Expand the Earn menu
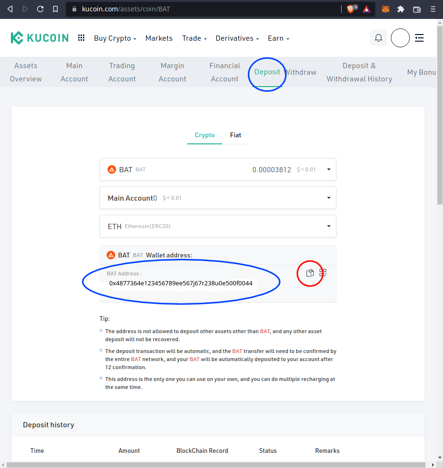 pos(279,38)
